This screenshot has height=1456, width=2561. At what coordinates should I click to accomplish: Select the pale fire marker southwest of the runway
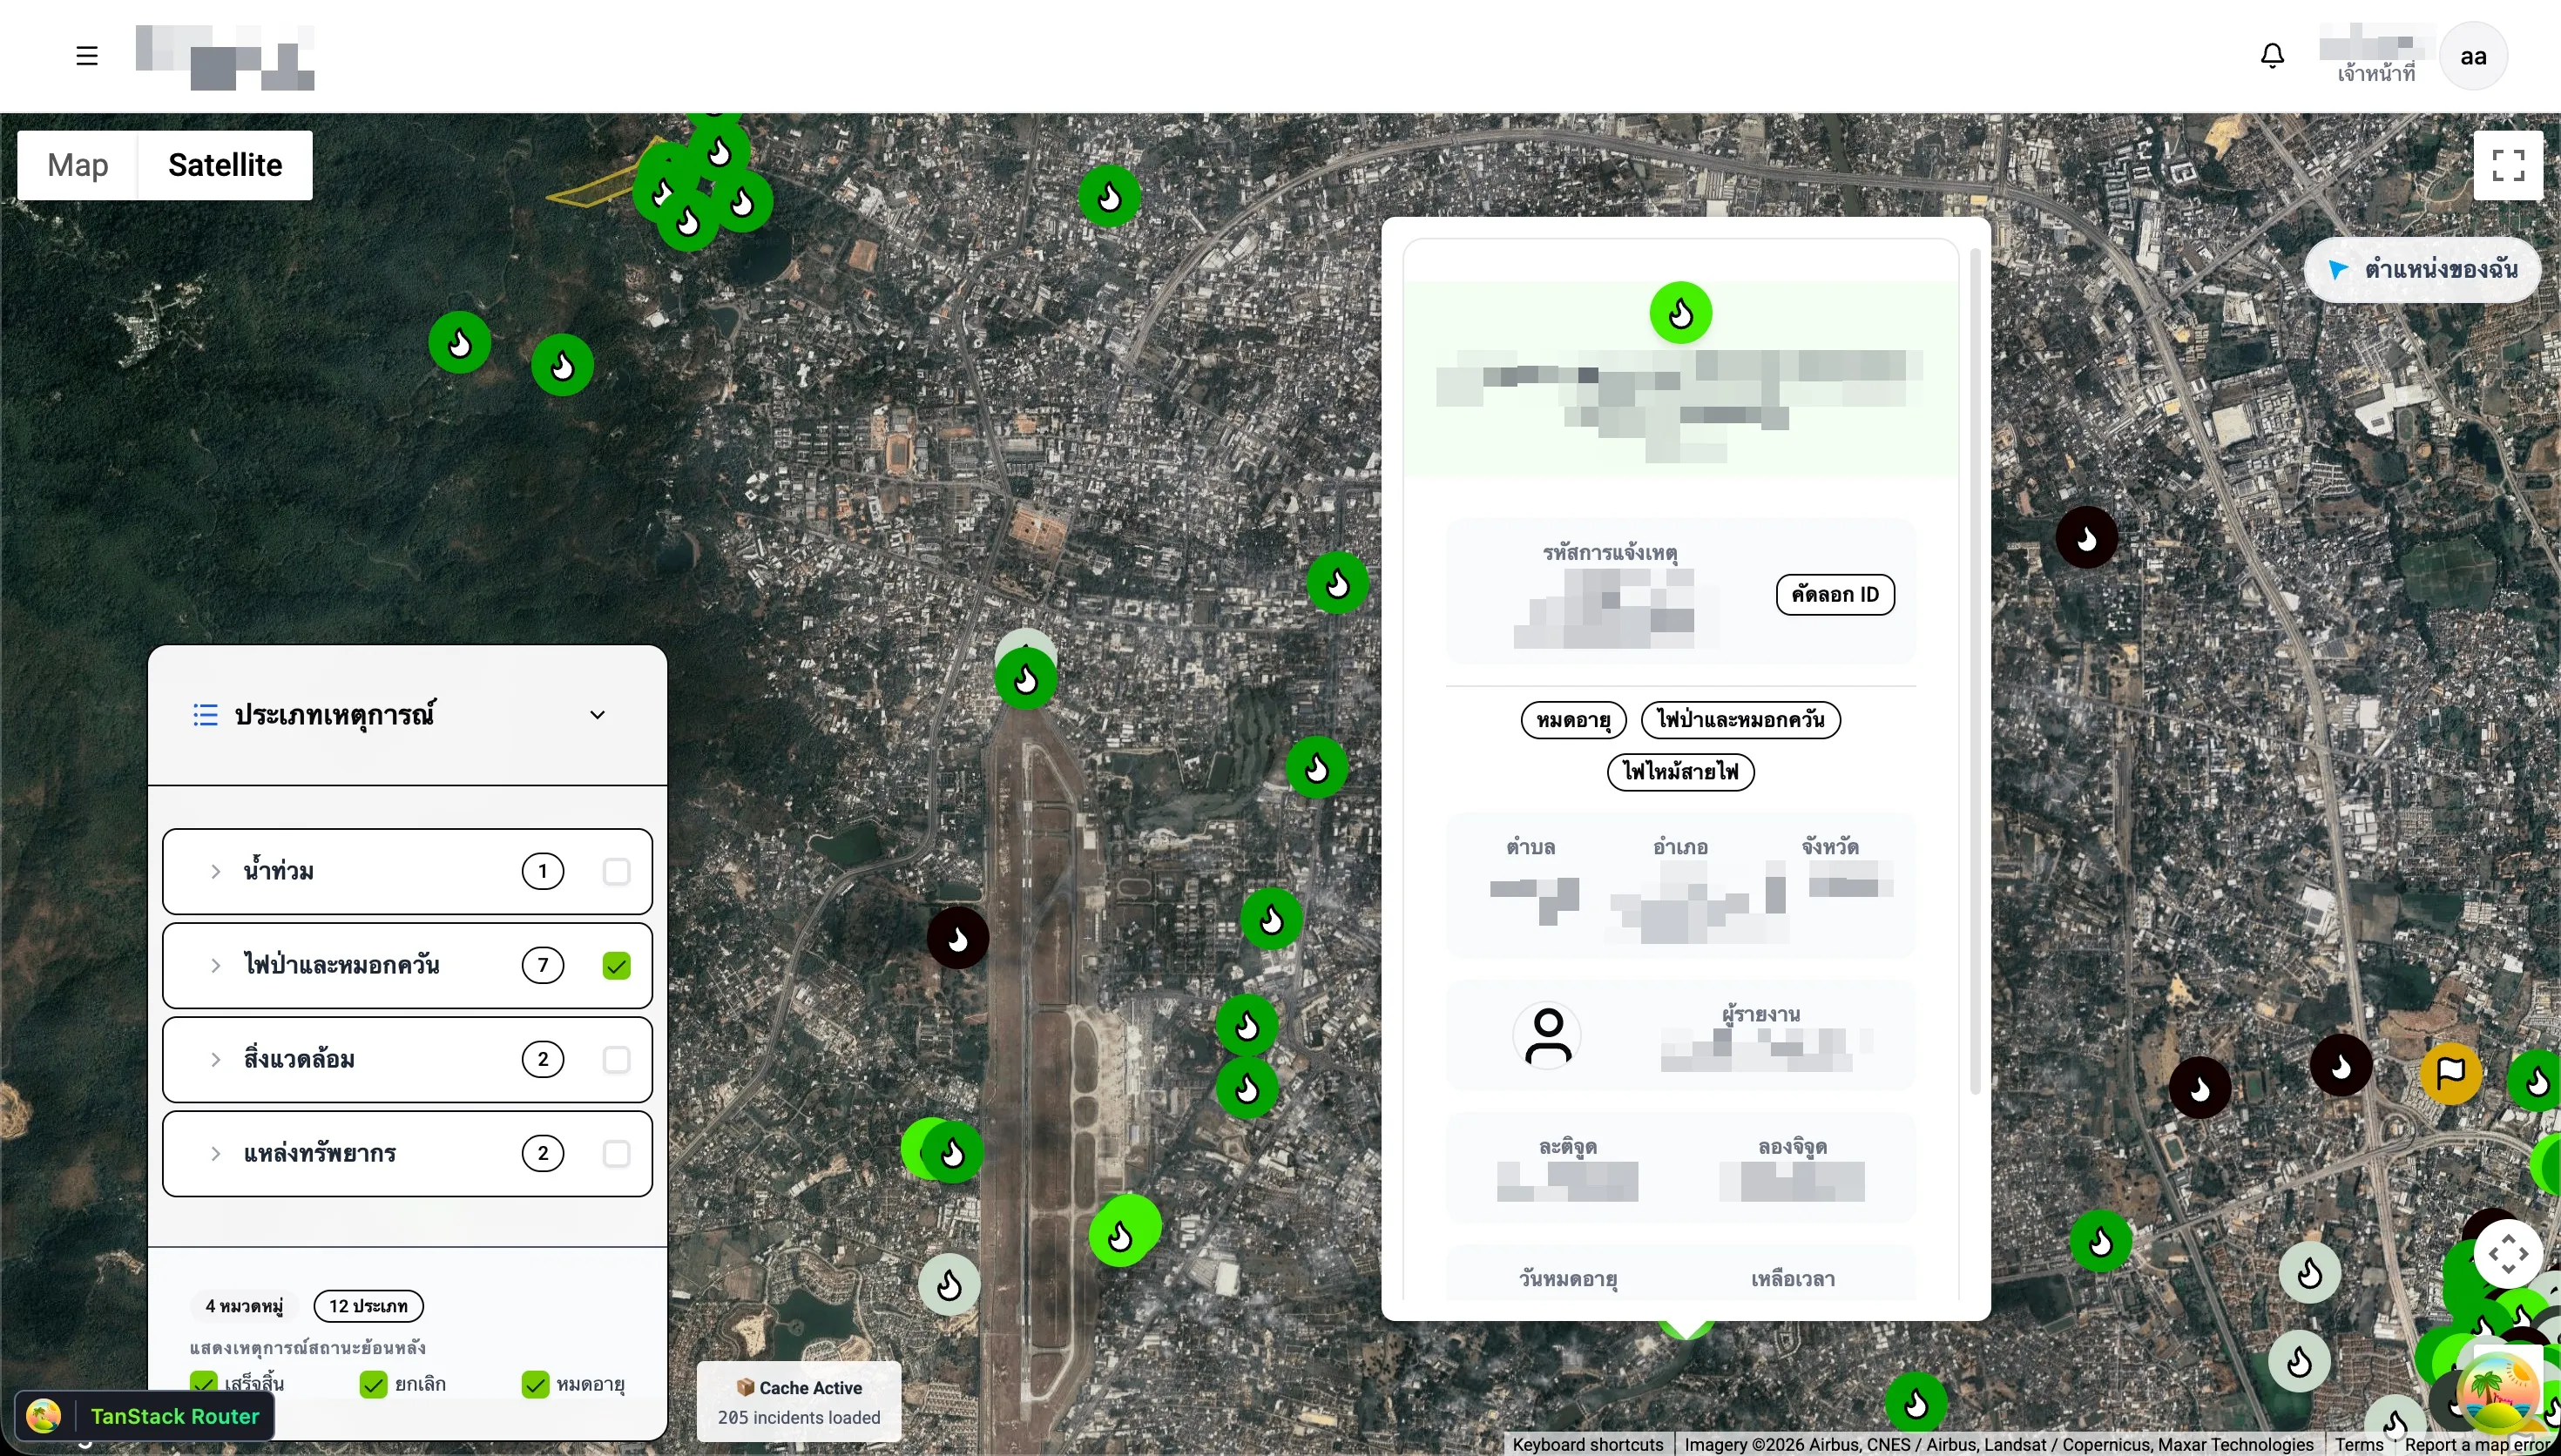point(949,1284)
